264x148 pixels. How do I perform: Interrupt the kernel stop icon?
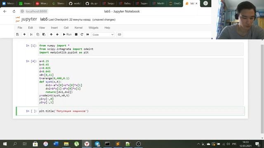point(76,35)
